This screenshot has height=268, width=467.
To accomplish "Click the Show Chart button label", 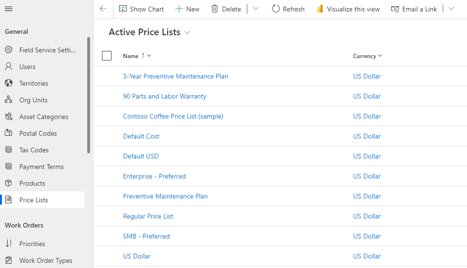I will click(147, 9).
